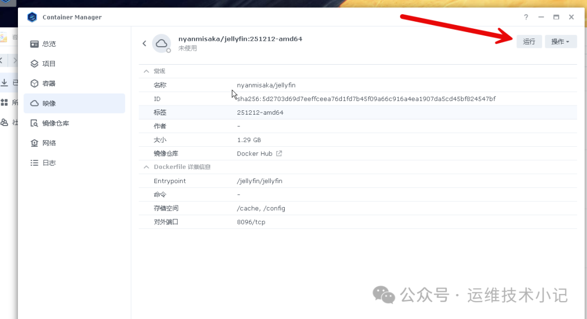The height and width of the screenshot is (319, 587).
Task: Click the 对外端口 row label
Action: tap(166, 222)
